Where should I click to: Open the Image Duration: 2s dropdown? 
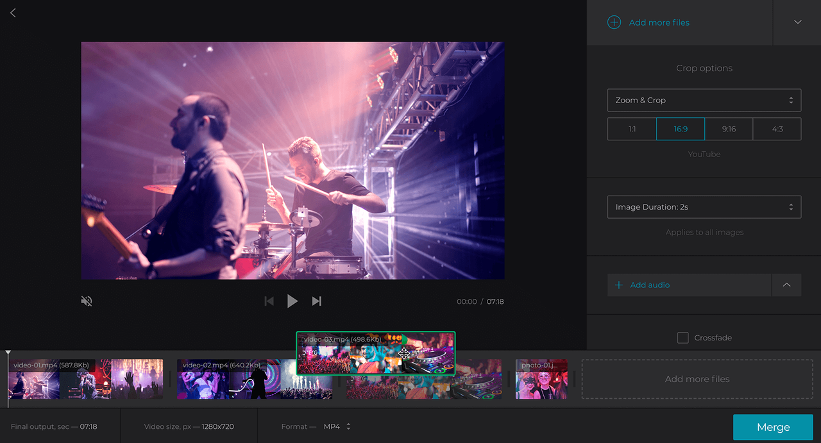tap(704, 207)
